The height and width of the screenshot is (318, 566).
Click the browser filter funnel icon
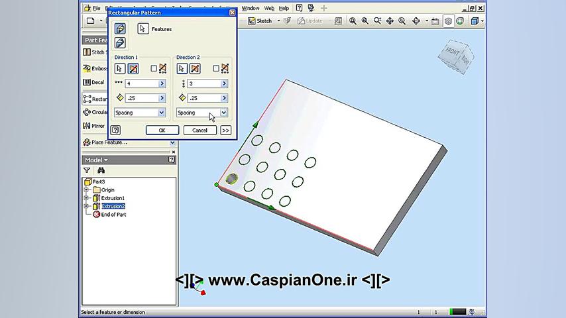pyautogui.click(x=87, y=170)
